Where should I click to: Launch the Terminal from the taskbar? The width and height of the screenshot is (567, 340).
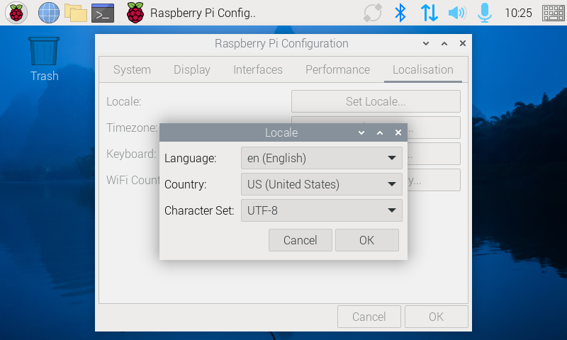click(103, 13)
